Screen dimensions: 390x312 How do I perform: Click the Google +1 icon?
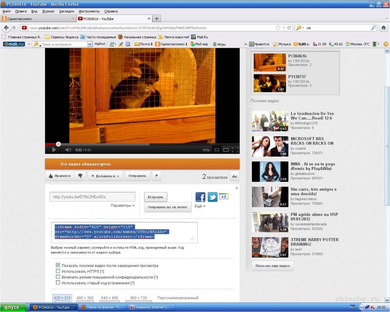tap(224, 197)
